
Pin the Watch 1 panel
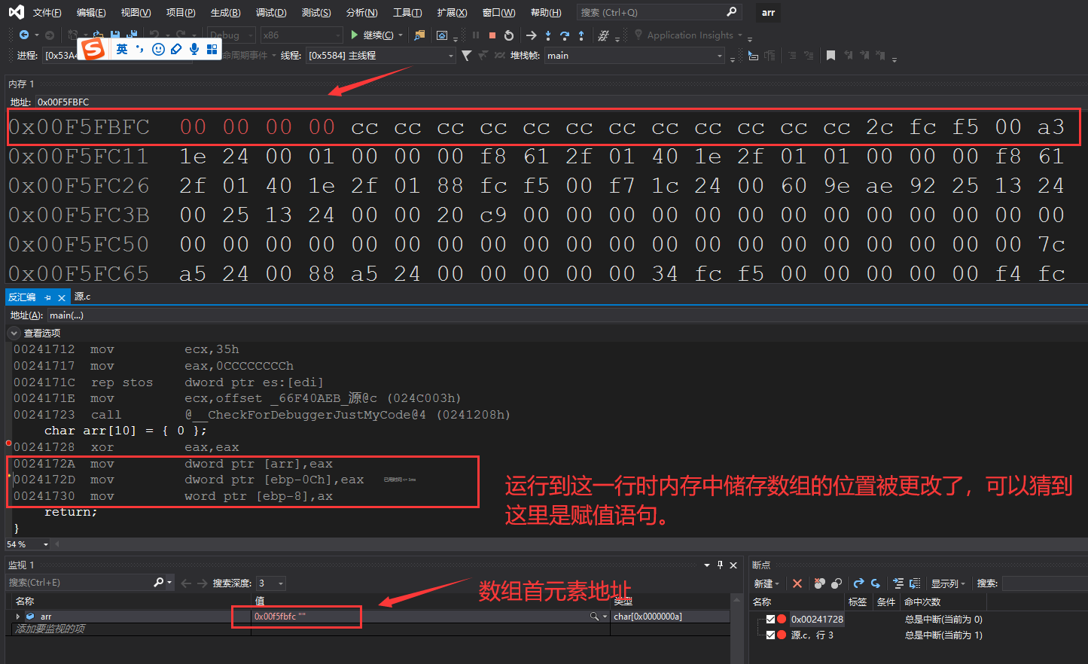[720, 565]
